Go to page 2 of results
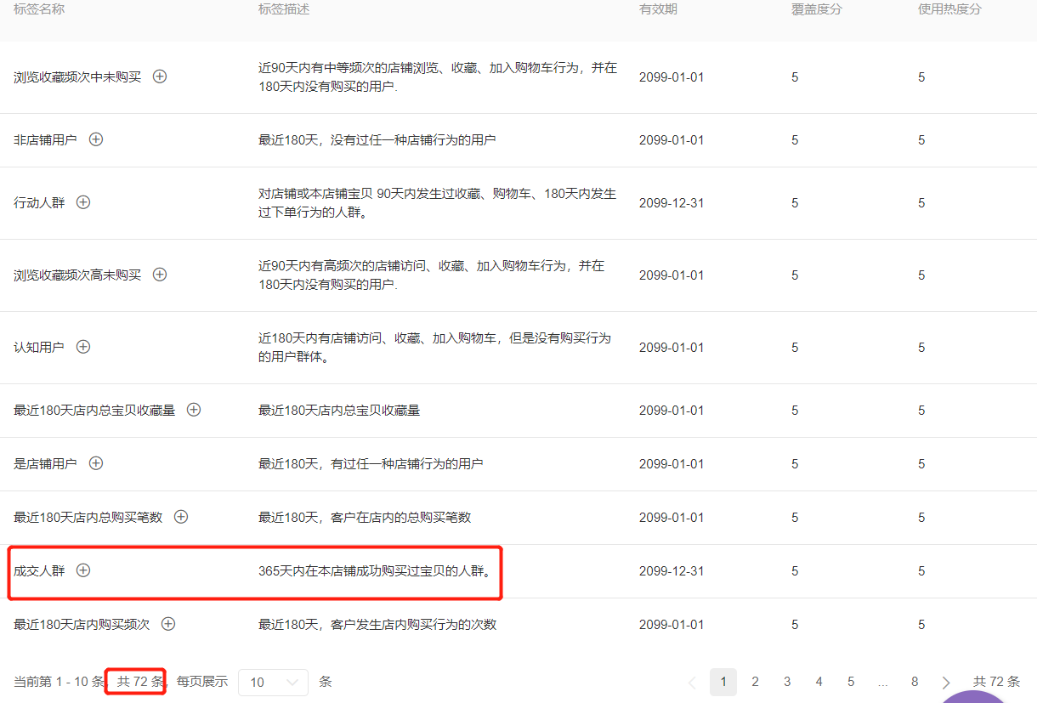This screenshot has width=1043, height=703. [755, 682]
